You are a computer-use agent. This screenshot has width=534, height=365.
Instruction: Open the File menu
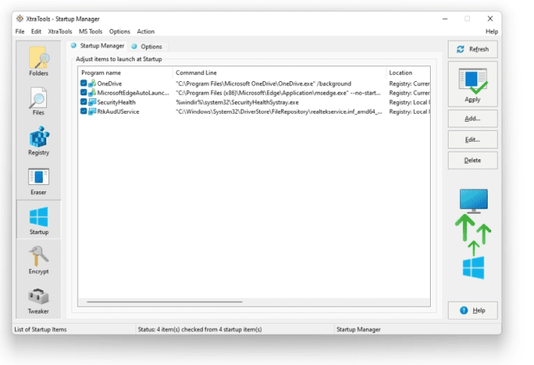point(20,31)
